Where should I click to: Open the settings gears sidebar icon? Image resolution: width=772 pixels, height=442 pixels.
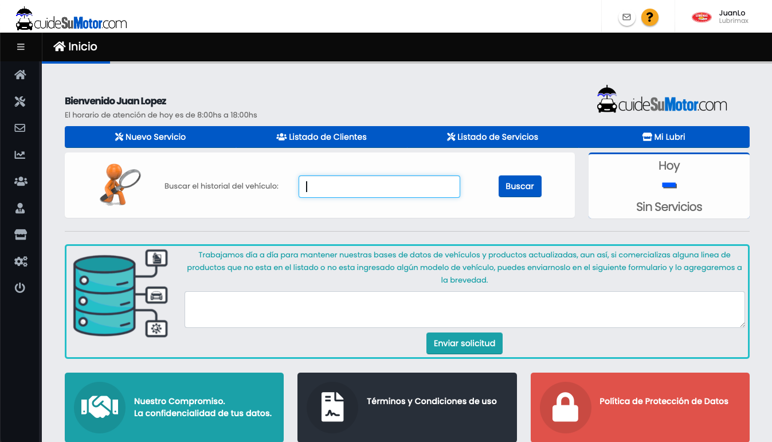[20, 261]
